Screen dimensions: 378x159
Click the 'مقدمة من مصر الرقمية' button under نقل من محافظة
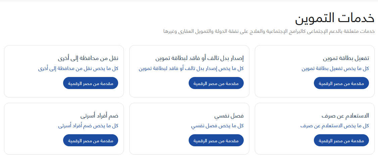tap(91, 83)
